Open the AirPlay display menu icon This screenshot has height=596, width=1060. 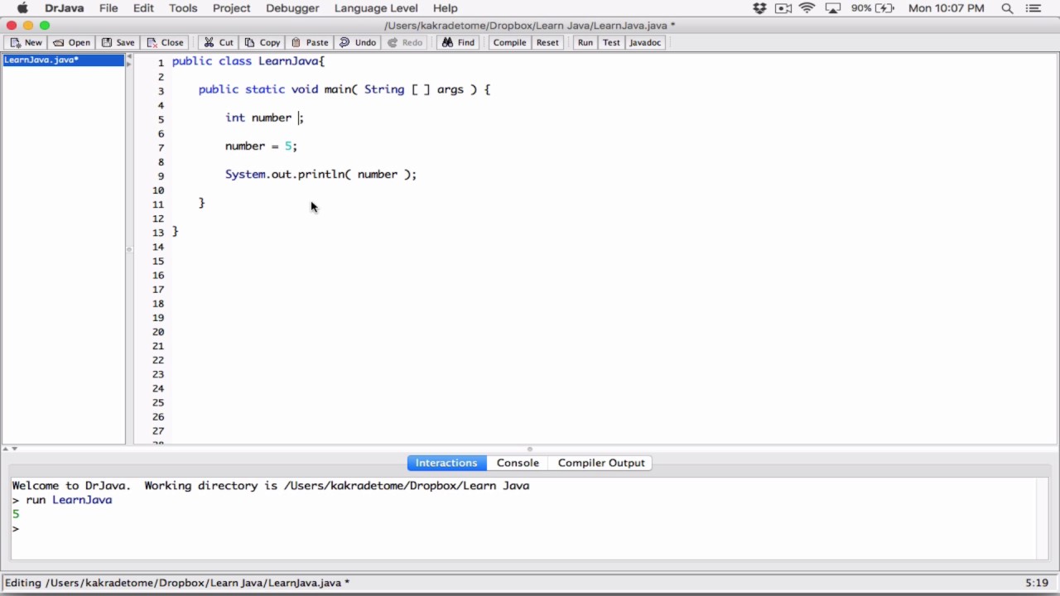833,8
